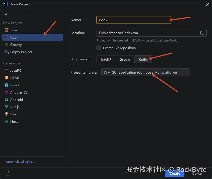Select Nuxt generator label
Image resolution: width=212 pixels, height=179 pixels.
pos(14,121)
